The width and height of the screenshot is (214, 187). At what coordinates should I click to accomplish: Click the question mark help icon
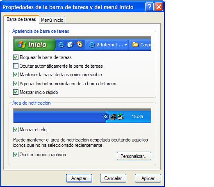149,7
